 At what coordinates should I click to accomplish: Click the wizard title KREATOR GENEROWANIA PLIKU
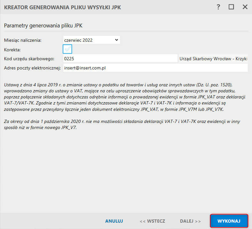pos(62,7)
